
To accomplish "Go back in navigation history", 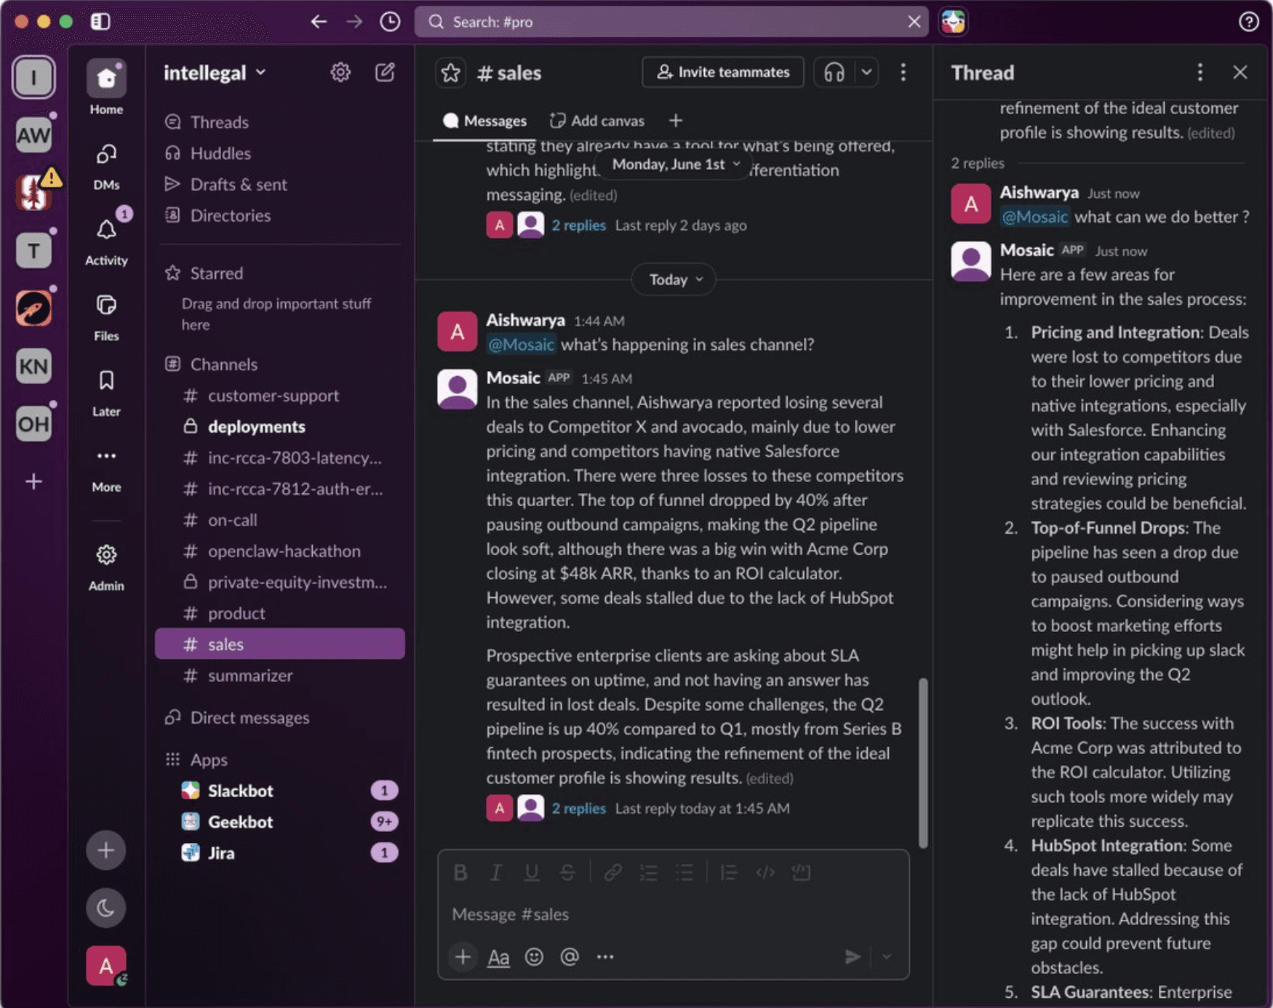I will (x=319, y=22).
